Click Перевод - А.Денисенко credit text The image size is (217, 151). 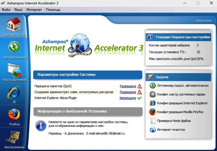pyautogui.click(x=66, y=133)
